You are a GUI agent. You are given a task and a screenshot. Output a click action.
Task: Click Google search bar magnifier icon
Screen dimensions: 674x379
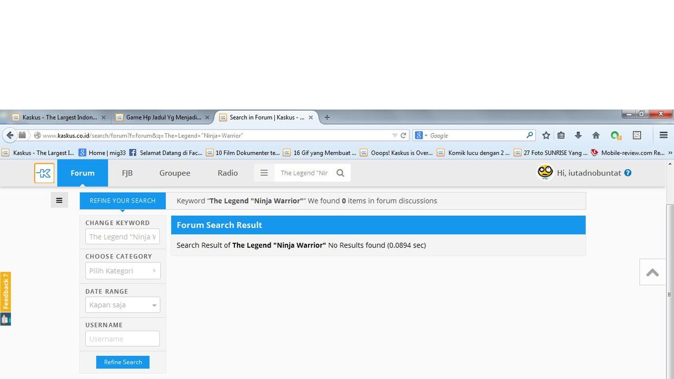point(530,135)
